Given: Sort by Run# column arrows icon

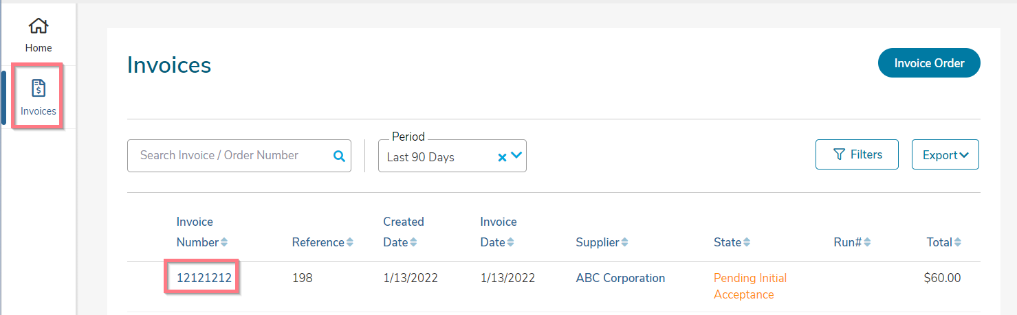Looking at the screenshot, I should coord(867,242).
